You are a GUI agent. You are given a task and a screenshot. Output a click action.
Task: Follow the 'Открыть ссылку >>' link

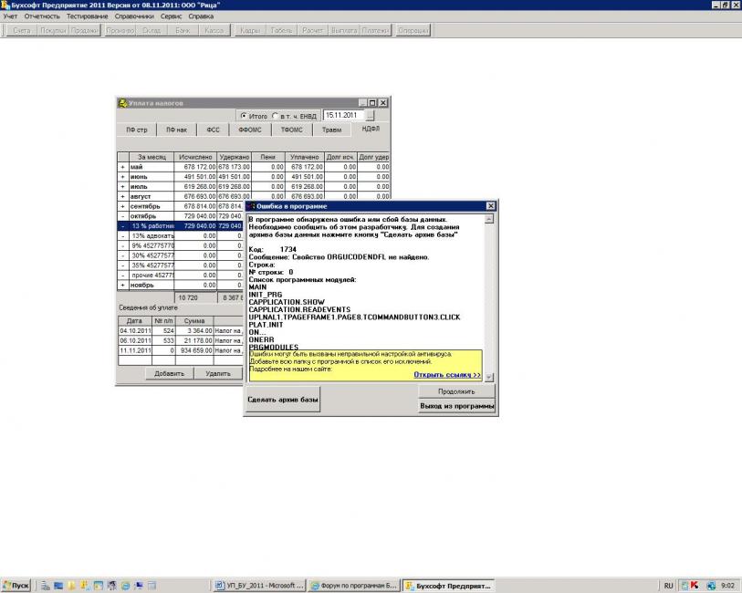[x=446, y=374]
